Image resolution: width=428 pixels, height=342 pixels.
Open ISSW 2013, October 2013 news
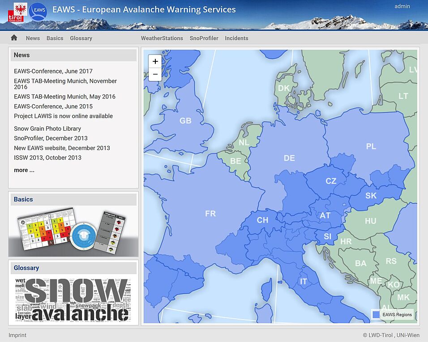tap(48, 158)
